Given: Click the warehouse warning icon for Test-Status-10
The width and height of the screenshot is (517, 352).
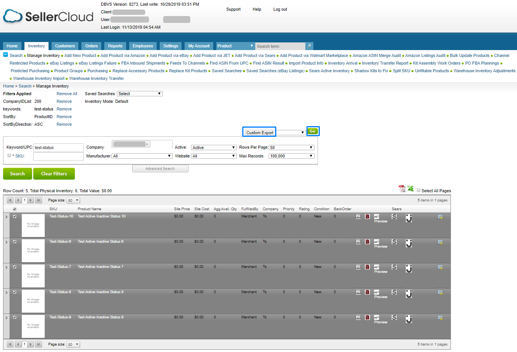Looking at the screenshot, I should [440, 217].
